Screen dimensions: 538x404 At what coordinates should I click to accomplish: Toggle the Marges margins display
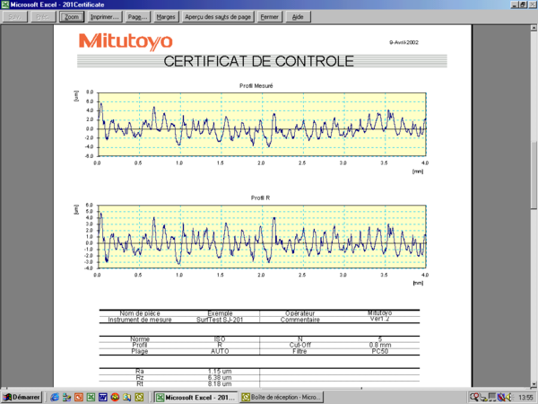click(165, 16)
